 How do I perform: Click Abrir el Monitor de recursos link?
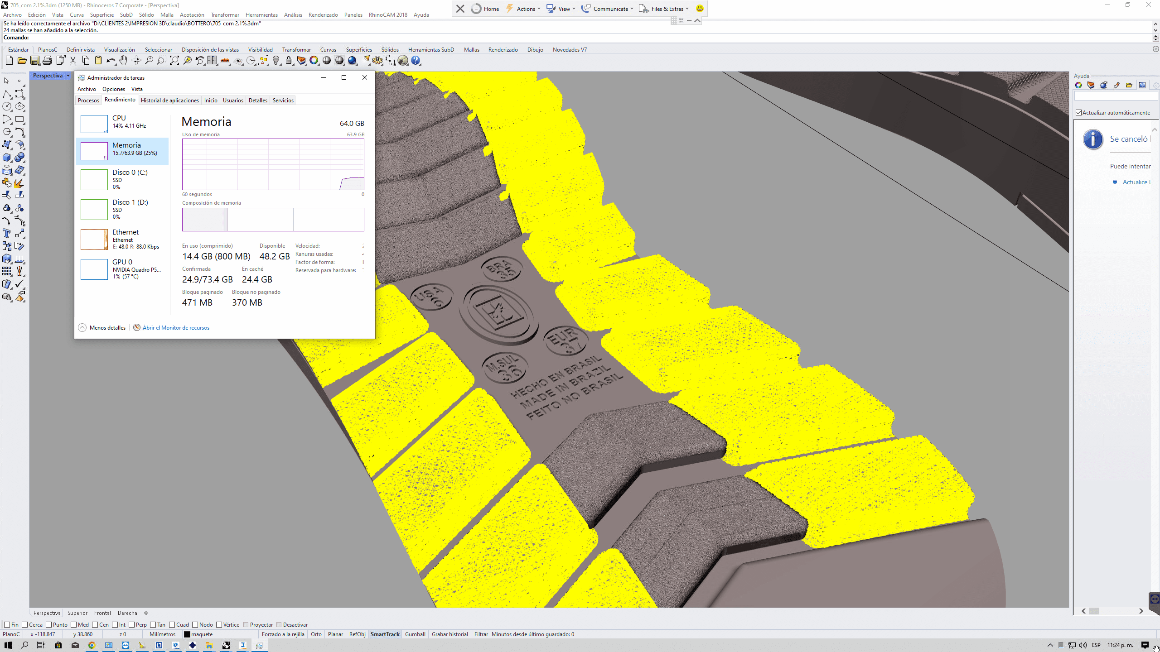click(x=176, y=328)
